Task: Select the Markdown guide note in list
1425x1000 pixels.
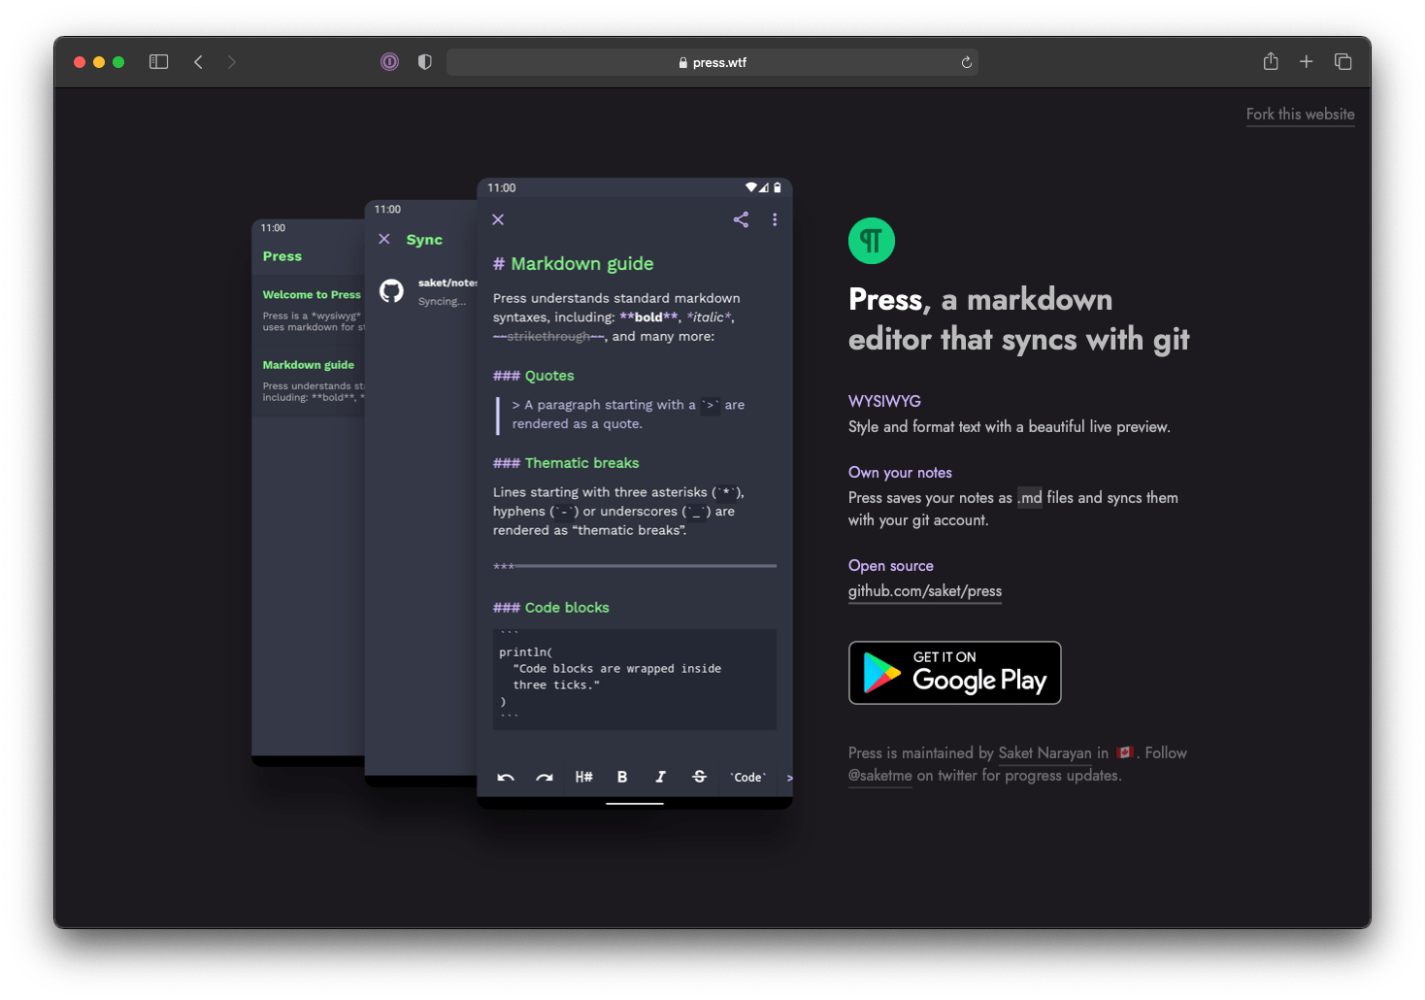Action: click(309, 381)
